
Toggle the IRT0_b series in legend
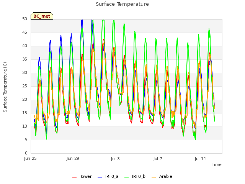click(x=135, y=176)
